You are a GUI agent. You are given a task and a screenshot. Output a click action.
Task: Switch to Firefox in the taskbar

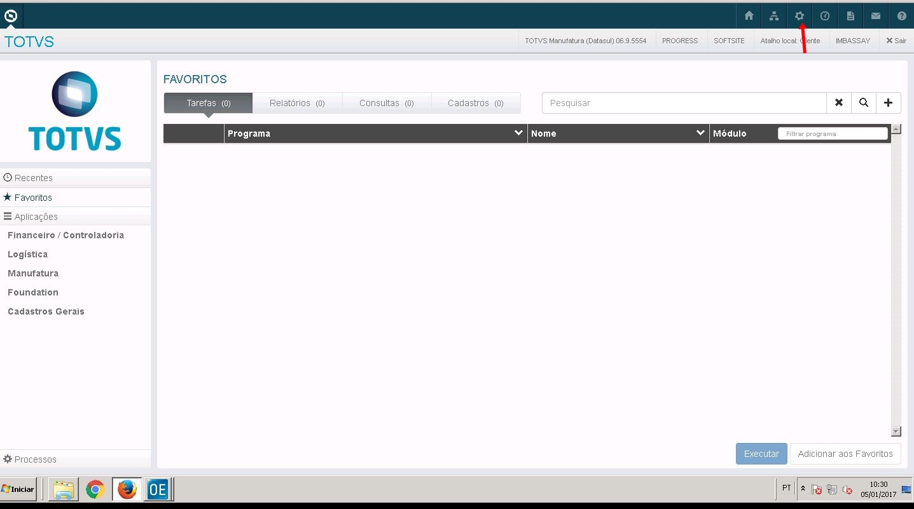click(127, 489)
